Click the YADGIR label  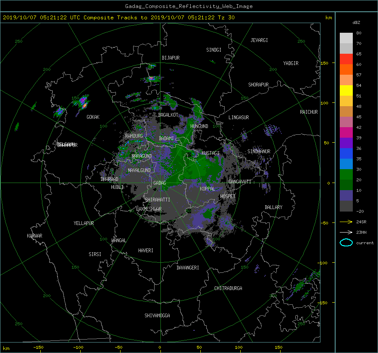coord(291,63)
